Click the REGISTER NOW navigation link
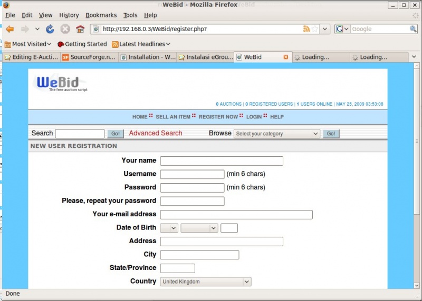Image resolution: width=422 pixels, height=301 pixels. [x=218, y=117]
